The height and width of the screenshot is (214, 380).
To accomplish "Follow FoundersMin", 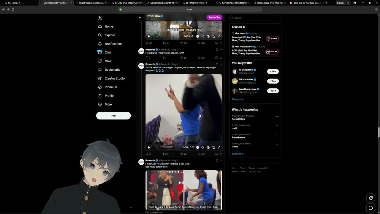I will (273, 71).
